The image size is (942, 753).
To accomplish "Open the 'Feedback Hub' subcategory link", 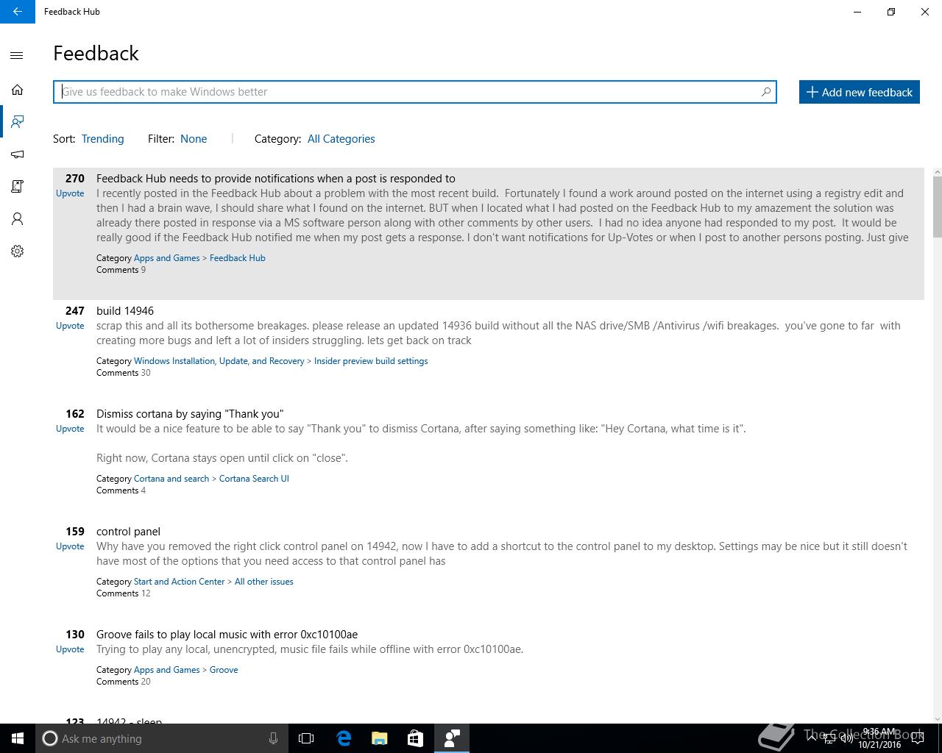I will pyautogui.click(x=237, y=258).
